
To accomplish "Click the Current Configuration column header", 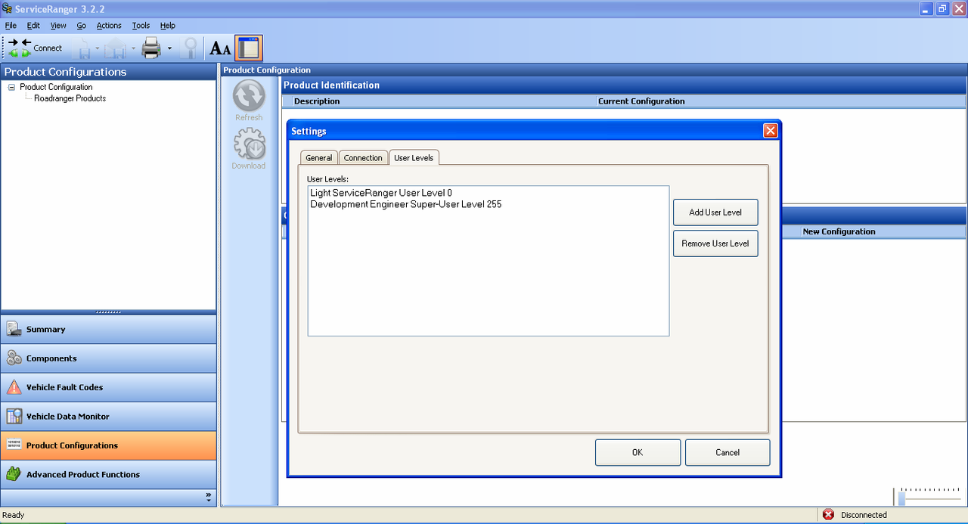I will pos(641,101).
